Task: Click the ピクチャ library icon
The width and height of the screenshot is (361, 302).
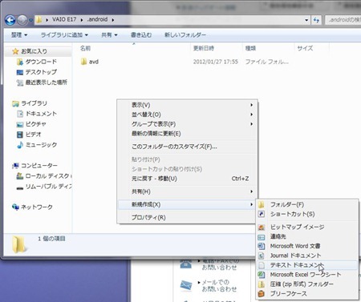Action: (20, 124)
